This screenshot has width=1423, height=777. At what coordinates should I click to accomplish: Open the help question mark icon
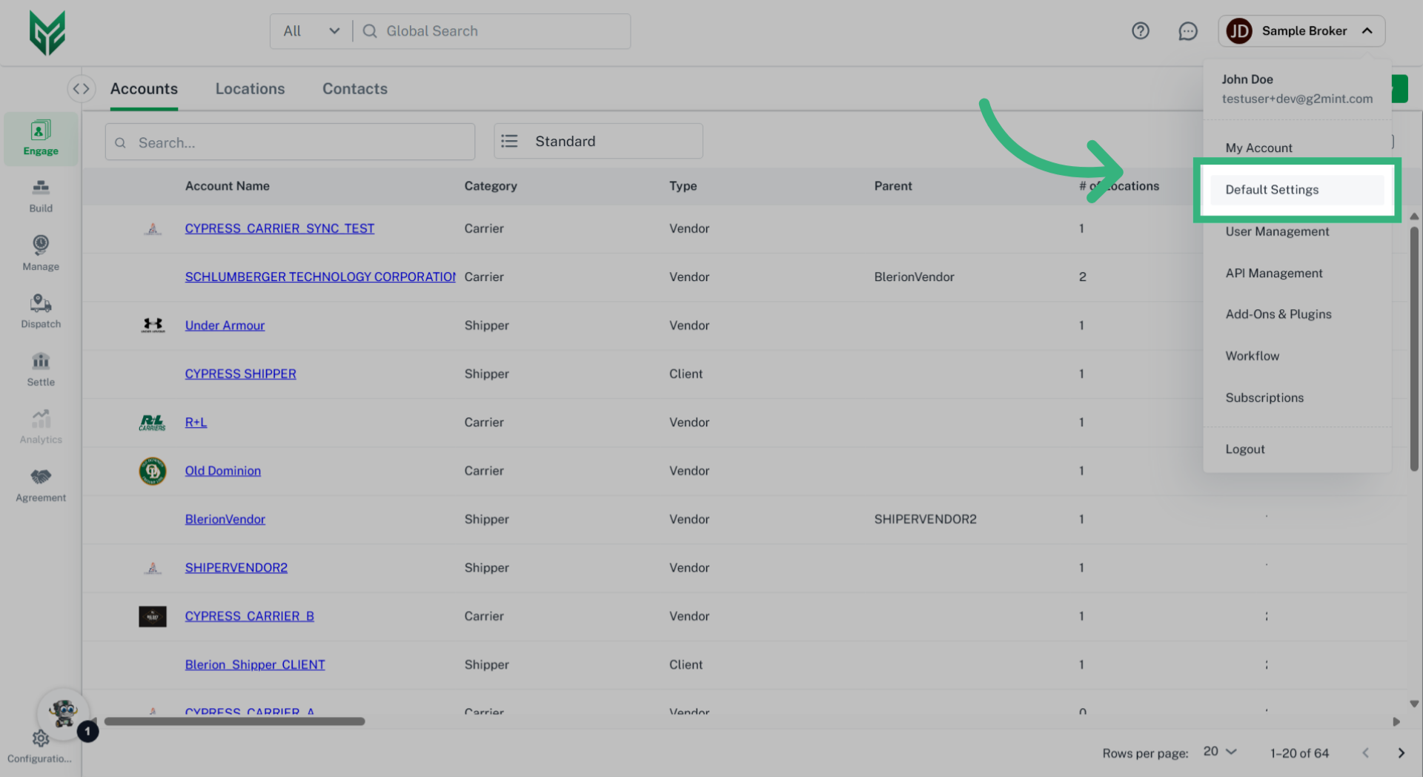coord(1141,30)
